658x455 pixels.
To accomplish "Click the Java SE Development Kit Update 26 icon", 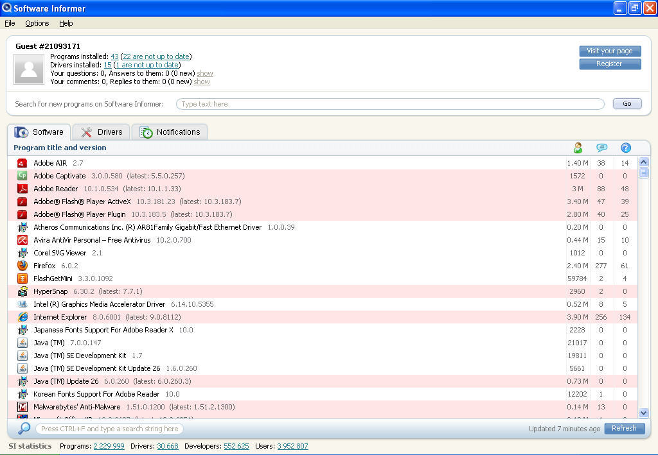I will 22,368.
